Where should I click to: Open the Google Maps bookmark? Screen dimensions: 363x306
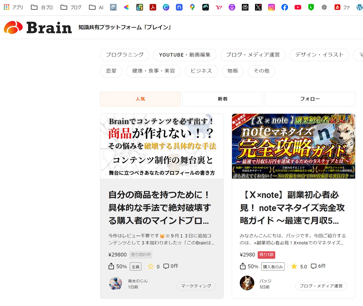(x=192, y=7)
